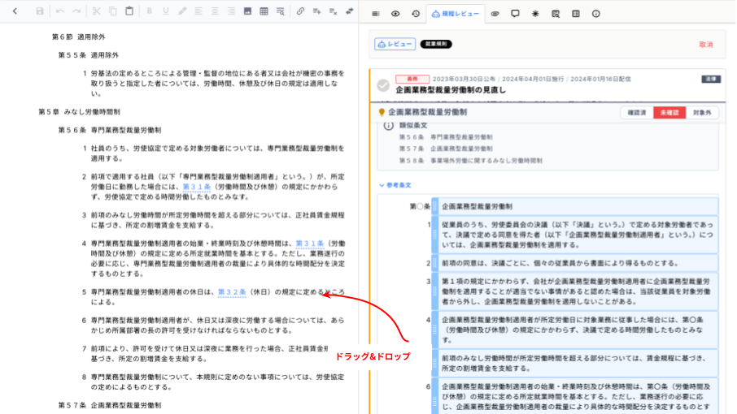Click the insert link chain icon
The image size is (737, 414).
point(300,11)
